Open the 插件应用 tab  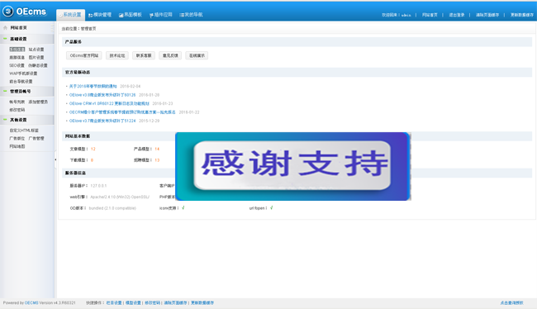point(160,15)
